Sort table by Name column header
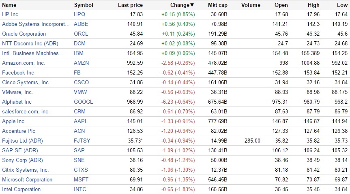 (9, 5)
